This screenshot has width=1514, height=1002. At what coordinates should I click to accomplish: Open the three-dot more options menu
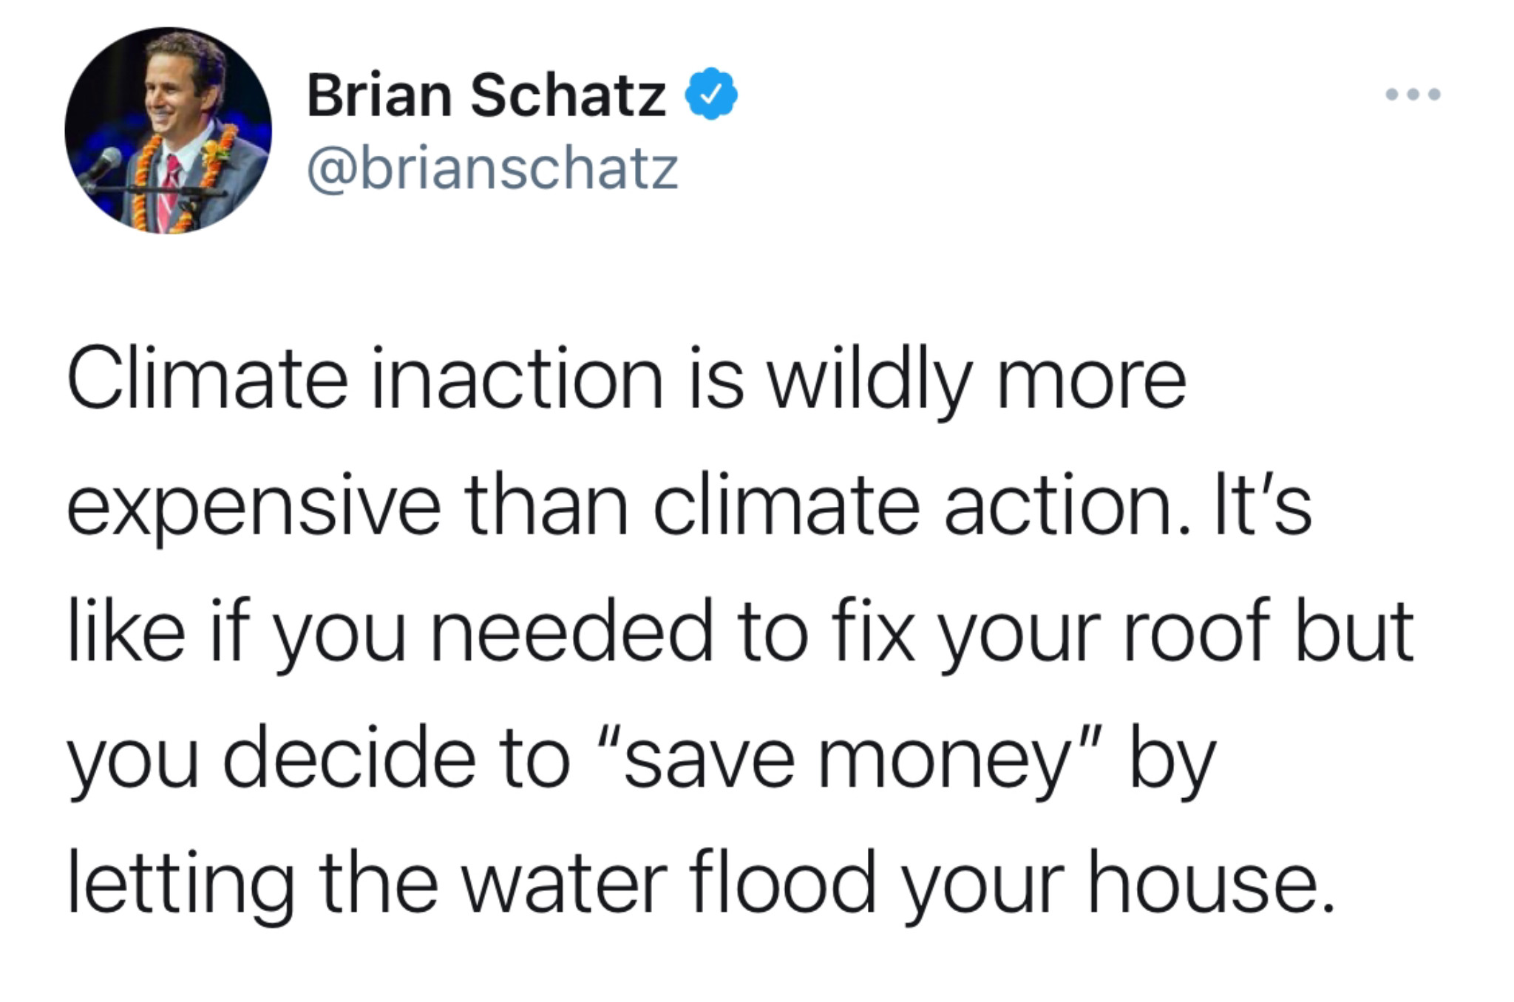point(1413,95)
